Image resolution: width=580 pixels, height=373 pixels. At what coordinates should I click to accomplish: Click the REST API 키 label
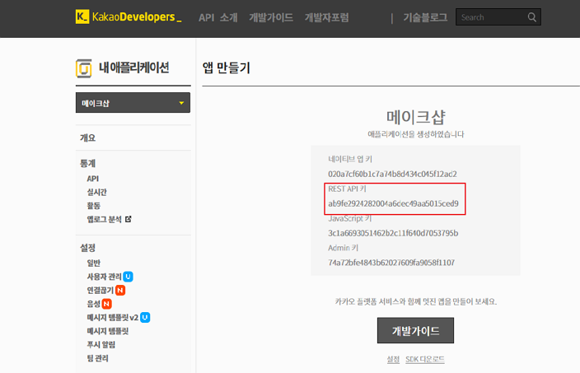[347, 189]
